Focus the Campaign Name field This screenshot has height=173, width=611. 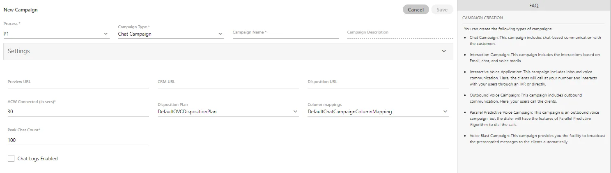tap(285, 33)
